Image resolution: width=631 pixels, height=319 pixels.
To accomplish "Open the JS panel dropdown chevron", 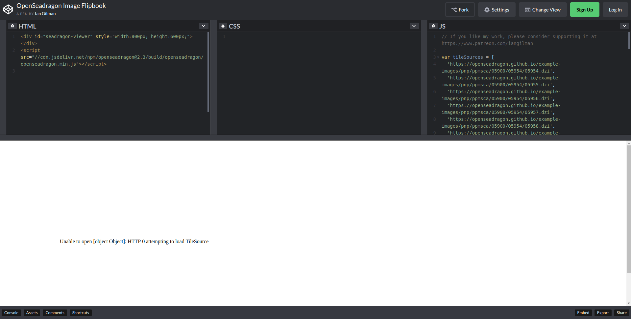I will click(624, 26).
